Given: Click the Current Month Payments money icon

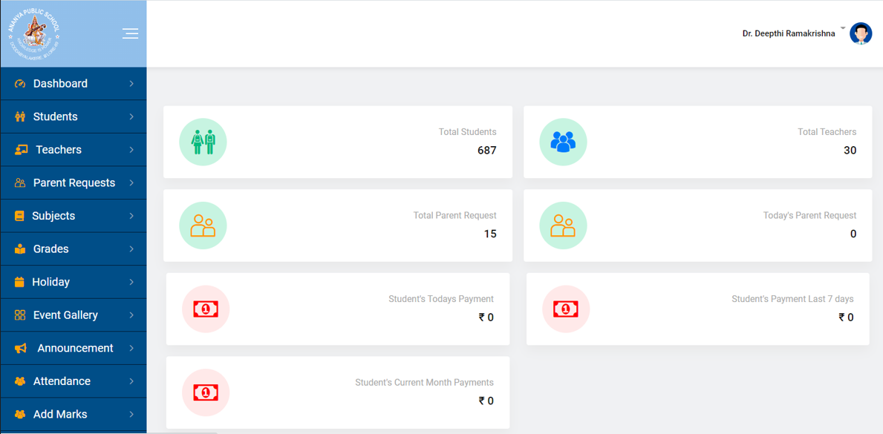Looking at the screenshot, I should click(x=206, y=392).
